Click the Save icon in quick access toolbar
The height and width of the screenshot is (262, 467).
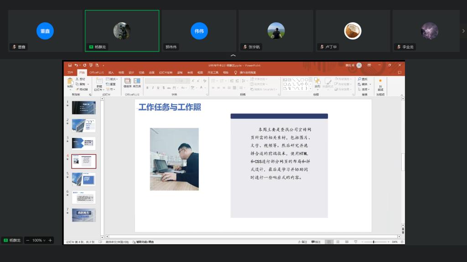(x=70, y=65)
